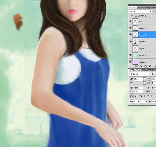The image size is (156, 147).
Task: Open the fx layer style menu
Action: [141, 66]
